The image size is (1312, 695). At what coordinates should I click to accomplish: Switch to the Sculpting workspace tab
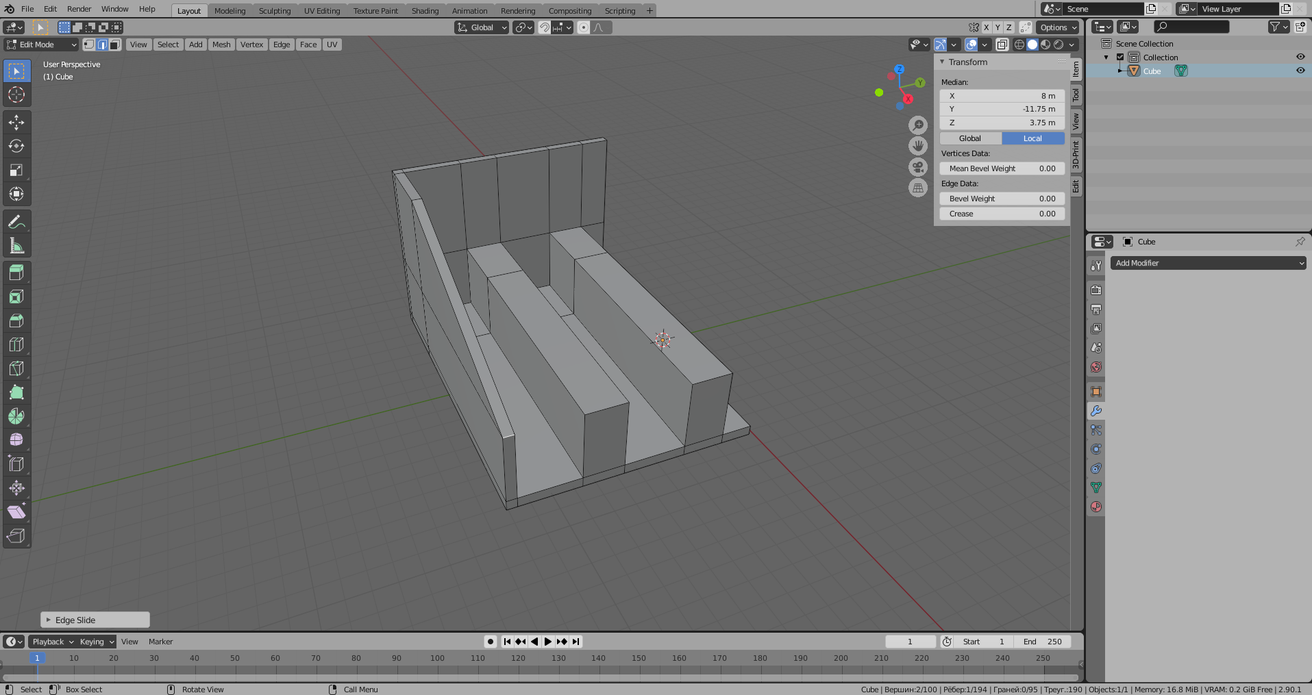coord(274,11)
